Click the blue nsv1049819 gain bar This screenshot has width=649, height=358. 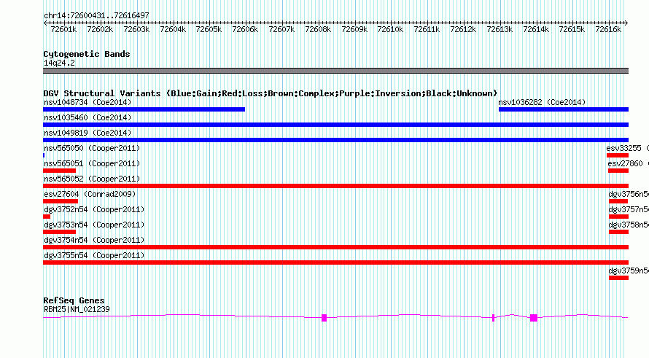pos(335,140)
